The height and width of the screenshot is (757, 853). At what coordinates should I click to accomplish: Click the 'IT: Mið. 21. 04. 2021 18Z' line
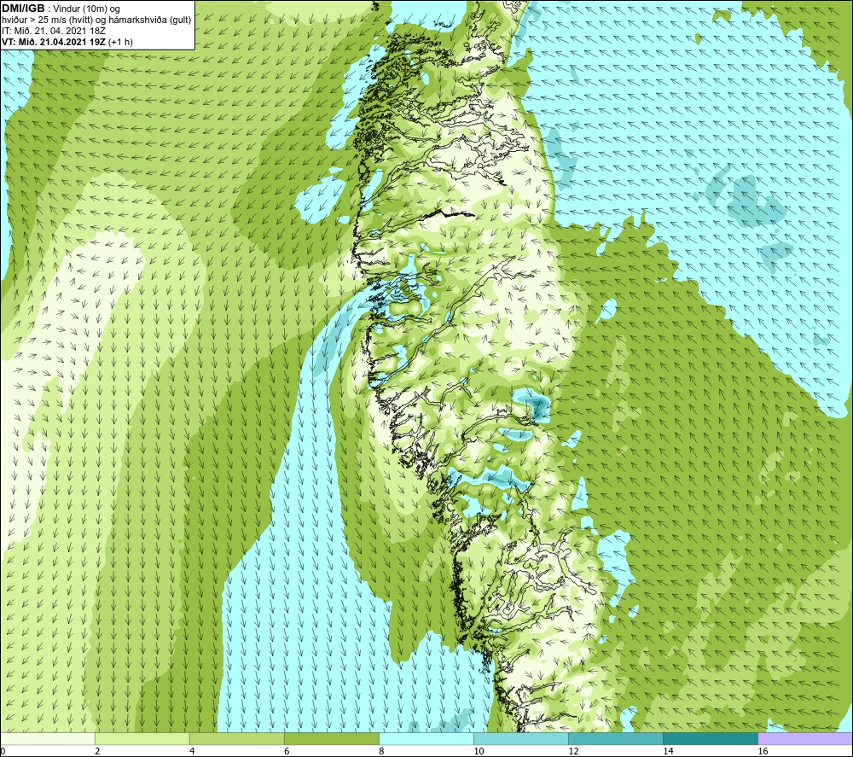(53, 31)
